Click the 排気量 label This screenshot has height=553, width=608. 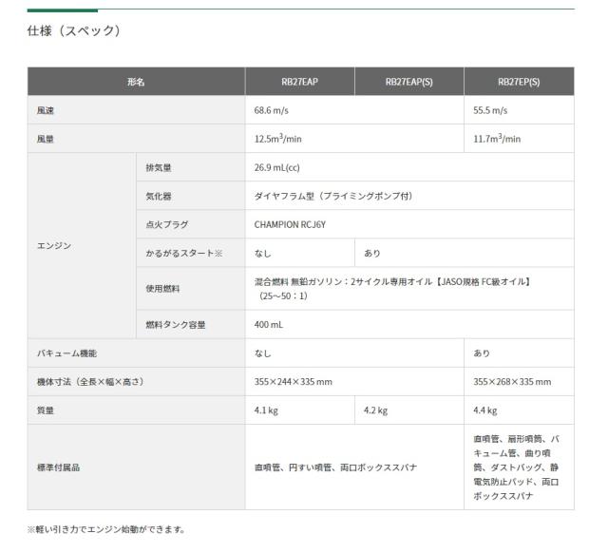[159, 168]
